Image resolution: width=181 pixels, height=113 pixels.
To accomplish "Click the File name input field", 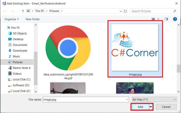I will point(86,99).
